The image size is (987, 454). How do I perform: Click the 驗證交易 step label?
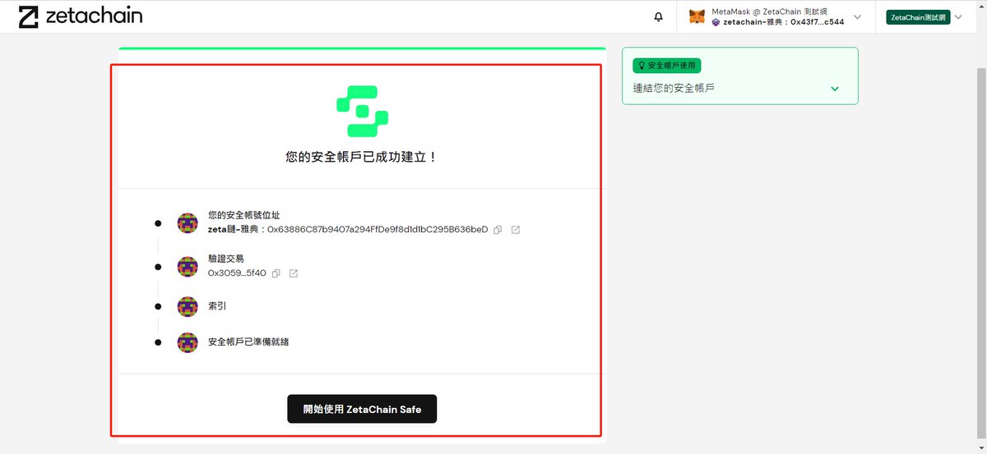(x=226, y=259)
